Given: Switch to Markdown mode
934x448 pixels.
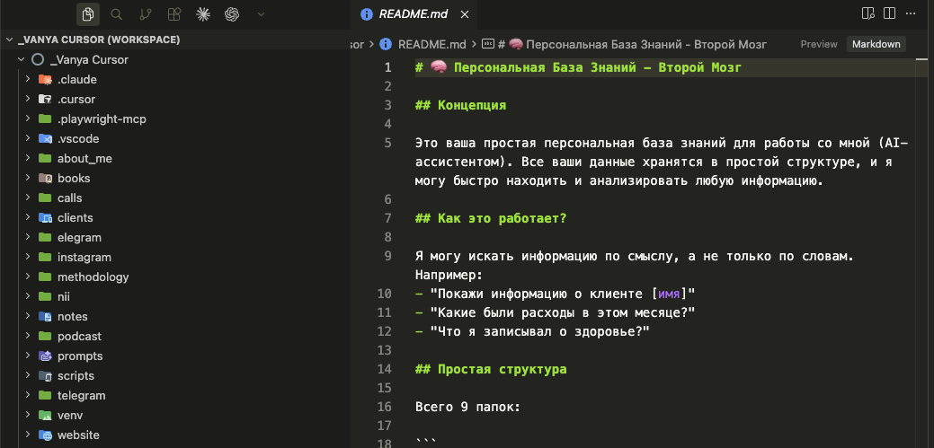Looking at the screenshot, I should point(876,44).
